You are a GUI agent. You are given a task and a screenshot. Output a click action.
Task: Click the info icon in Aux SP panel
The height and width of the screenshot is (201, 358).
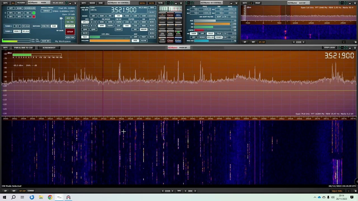coord(344,42)
